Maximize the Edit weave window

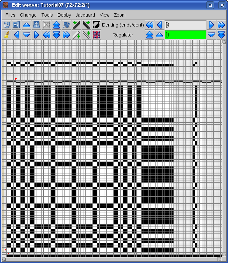point(210,5)
